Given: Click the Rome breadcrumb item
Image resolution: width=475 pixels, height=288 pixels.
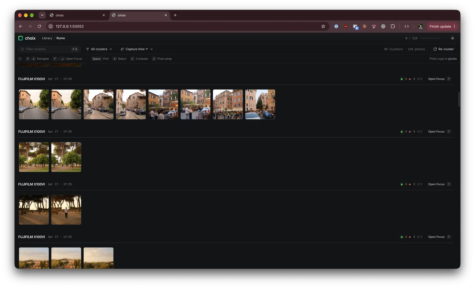Looking at the screenshot, I should click(61, 38).
